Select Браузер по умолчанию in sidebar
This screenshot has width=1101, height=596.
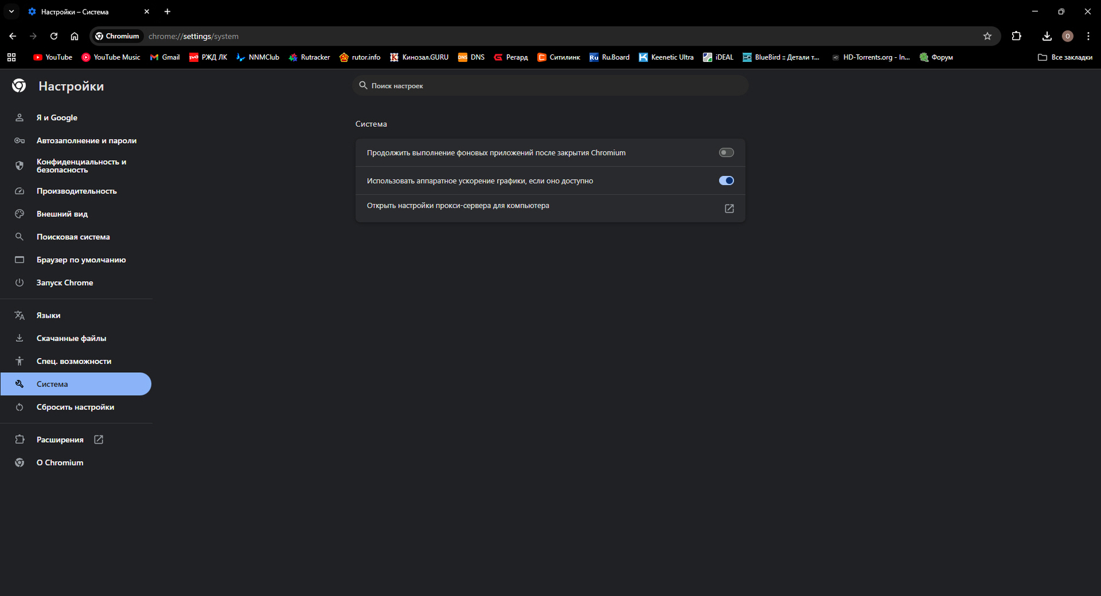click(x=76, y=259)
